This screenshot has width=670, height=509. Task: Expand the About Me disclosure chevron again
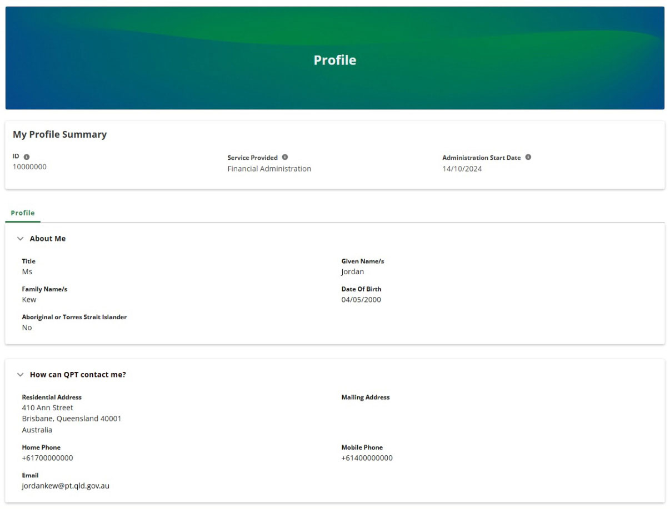[21, 238]
